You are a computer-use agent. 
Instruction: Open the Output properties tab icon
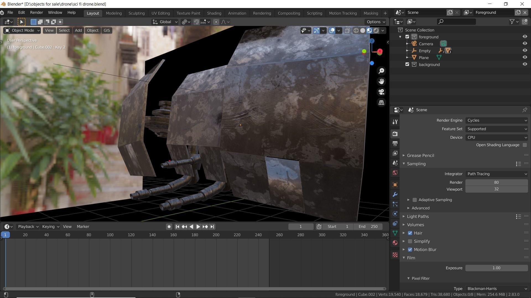tap(395, 143)
